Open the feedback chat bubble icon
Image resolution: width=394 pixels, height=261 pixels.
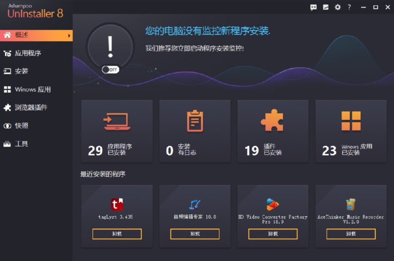click(313, 7)
